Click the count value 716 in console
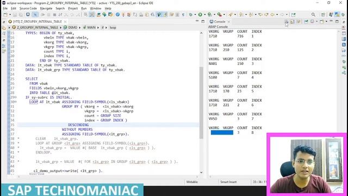Viewport: 348px width, 196px height. 240,36
